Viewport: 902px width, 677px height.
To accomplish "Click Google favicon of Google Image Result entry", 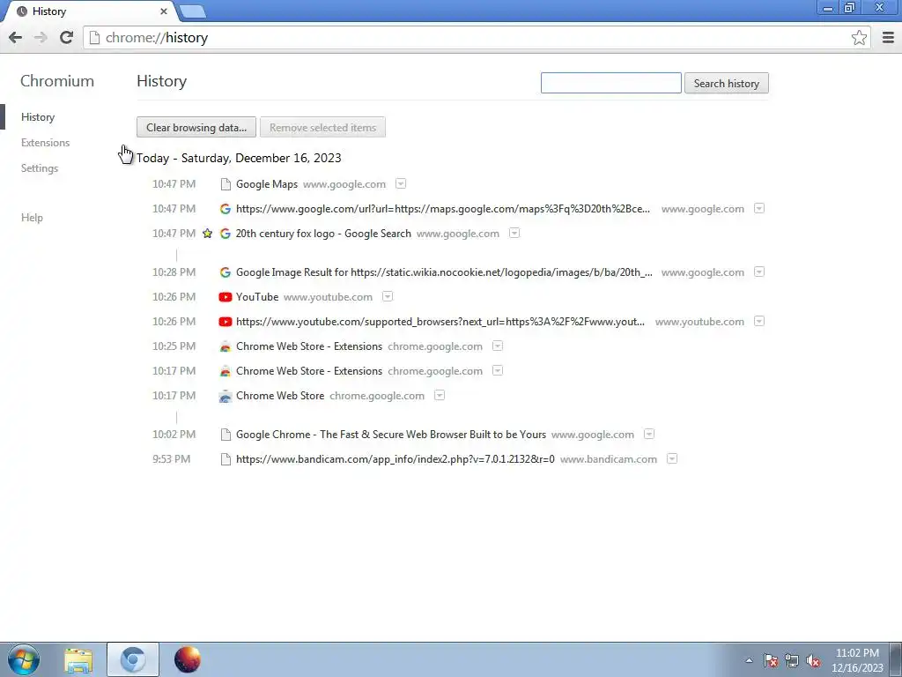I will coord(225,272).
